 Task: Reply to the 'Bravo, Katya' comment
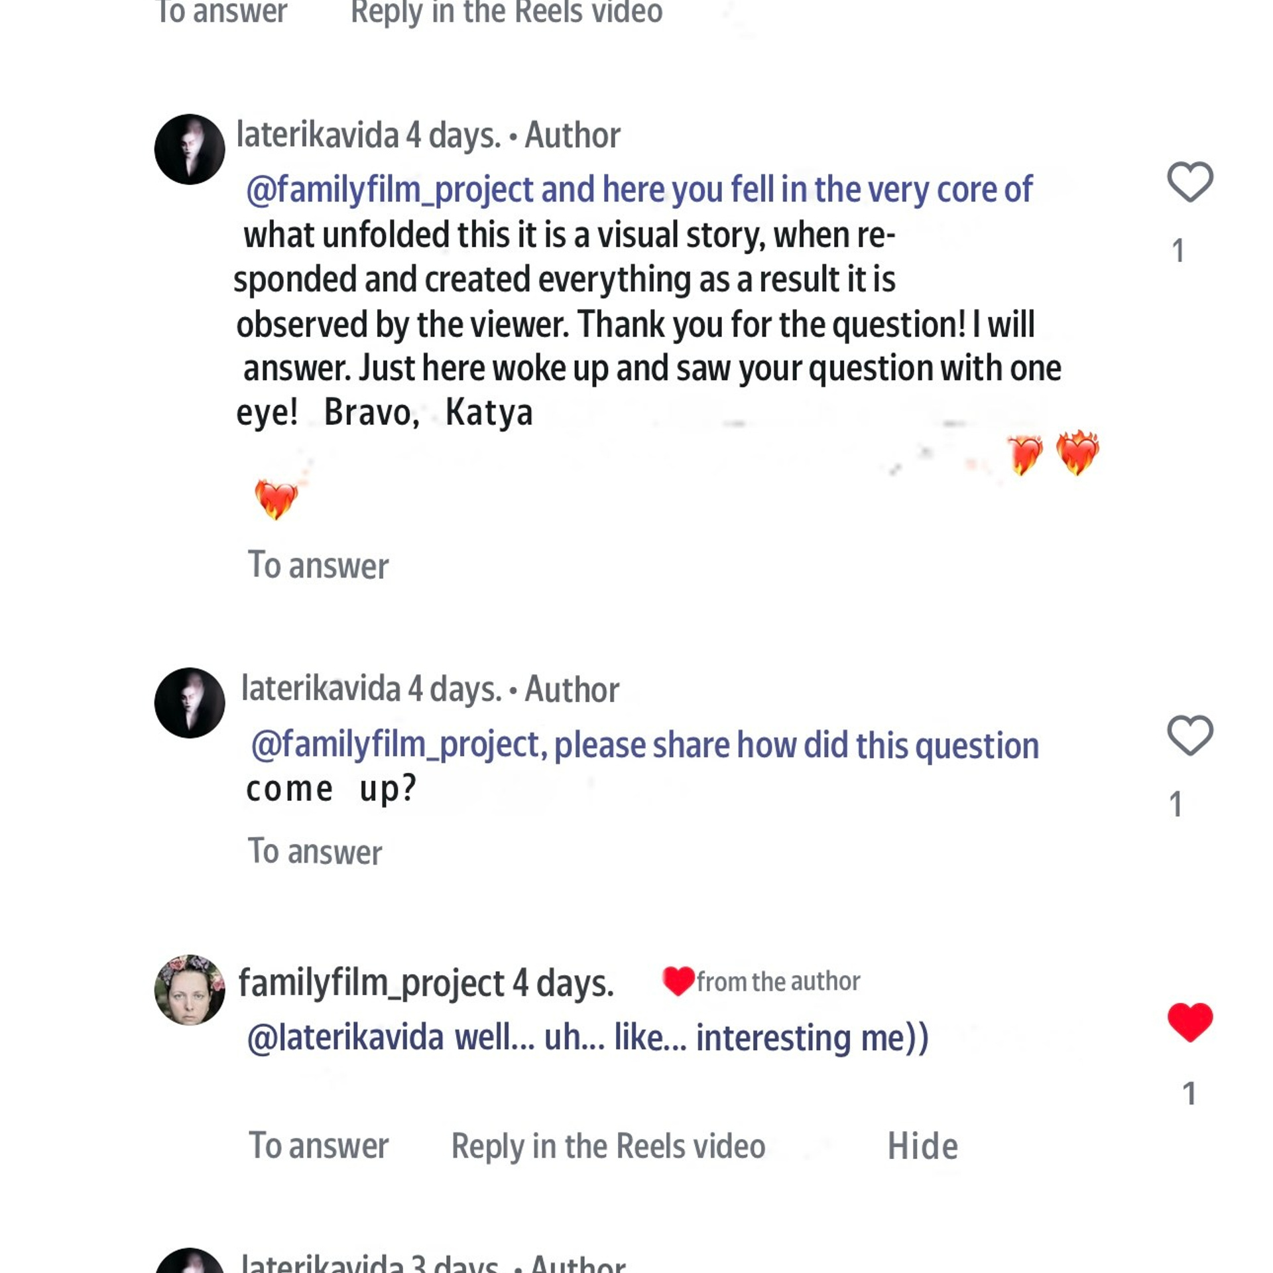pyautogui.click(x=318, y=565)
